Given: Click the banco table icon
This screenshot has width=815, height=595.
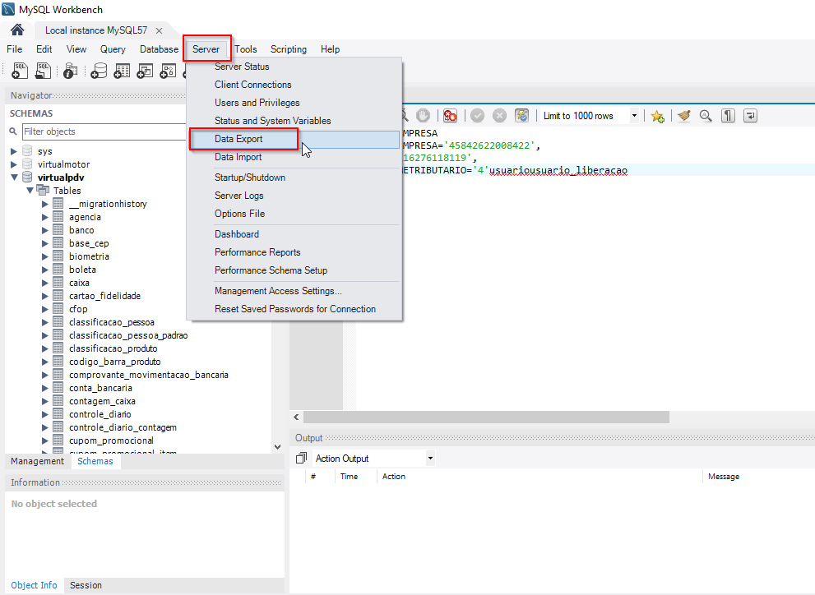Looking at the screenshot, I should click(x=58, y=229).
